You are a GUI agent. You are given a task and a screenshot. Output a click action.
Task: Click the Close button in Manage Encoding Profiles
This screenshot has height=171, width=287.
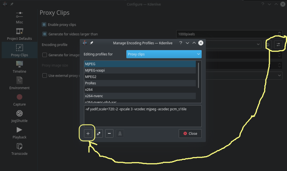190,133
